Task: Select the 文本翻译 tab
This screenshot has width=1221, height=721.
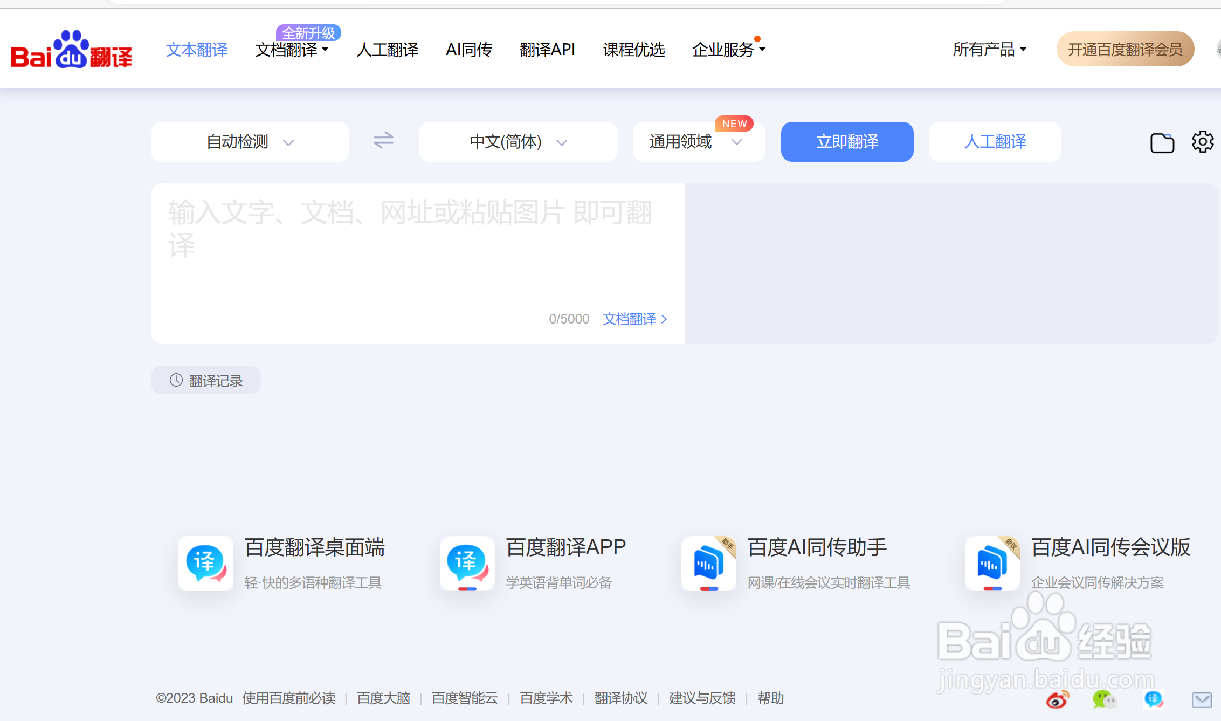Action: click(x=197, y=50)
